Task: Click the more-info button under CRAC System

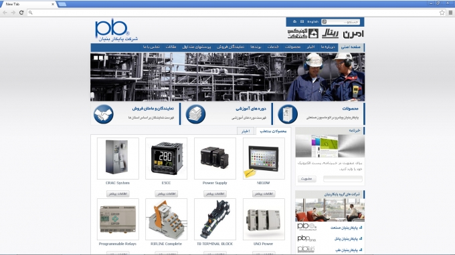Action: (x=118, y=194)
